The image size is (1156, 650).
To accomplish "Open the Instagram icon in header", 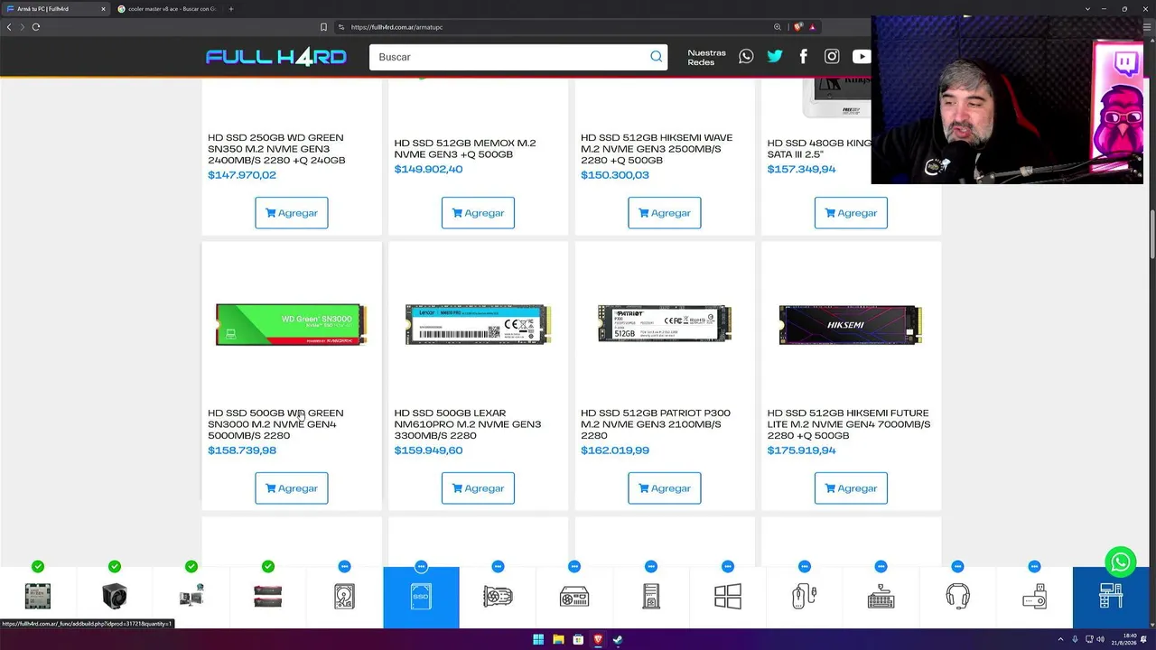I will point(832,56).
